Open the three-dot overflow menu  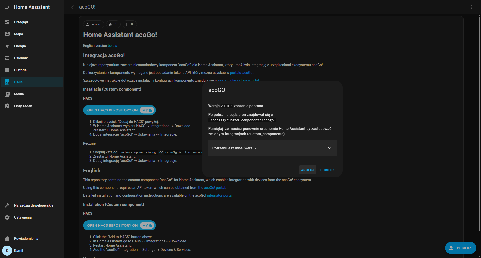[x=472, y=7]
